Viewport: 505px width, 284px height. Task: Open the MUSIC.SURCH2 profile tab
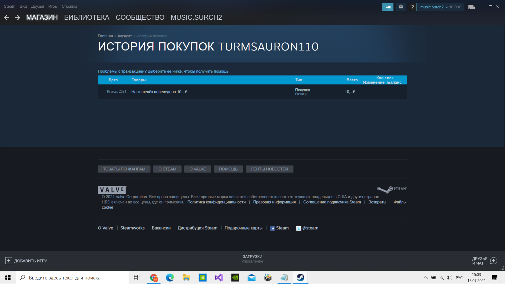196,17
